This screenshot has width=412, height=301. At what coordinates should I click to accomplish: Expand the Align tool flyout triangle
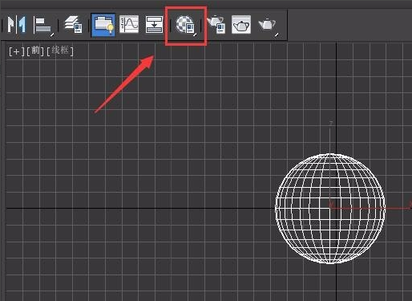[x=52, y=35]
